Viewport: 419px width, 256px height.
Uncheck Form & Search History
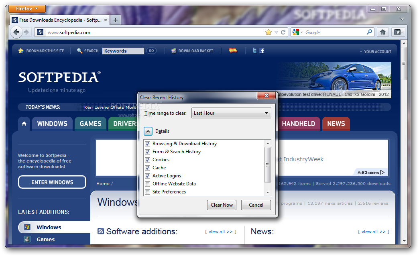[147, 152]
